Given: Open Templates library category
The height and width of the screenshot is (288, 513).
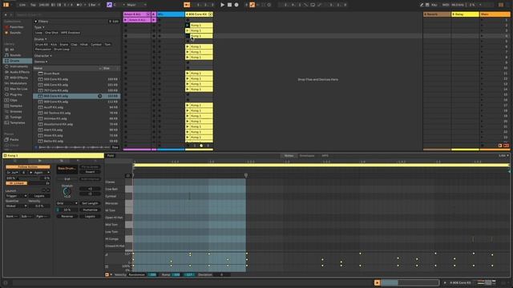Looking at the screenshot, I should click(x=17, y=123).
